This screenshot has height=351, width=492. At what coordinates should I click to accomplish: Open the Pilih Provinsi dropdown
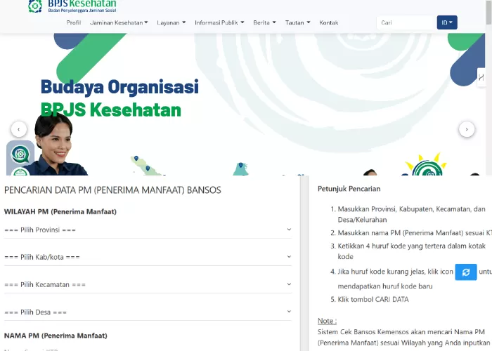click(x=148, y=230)
